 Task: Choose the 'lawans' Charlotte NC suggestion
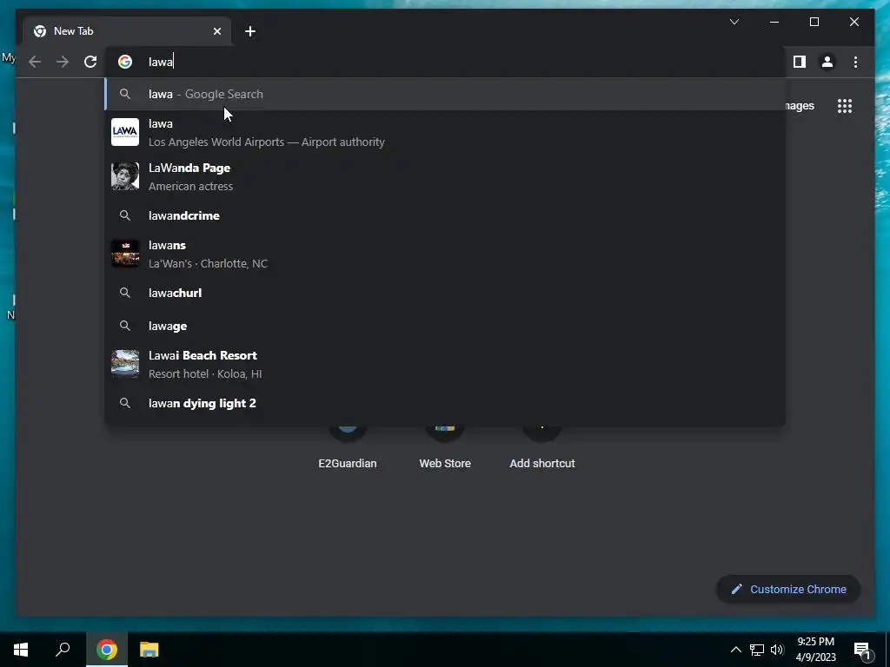[446, 254]
